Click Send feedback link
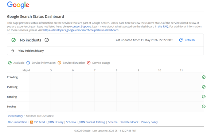 [129, 122]
